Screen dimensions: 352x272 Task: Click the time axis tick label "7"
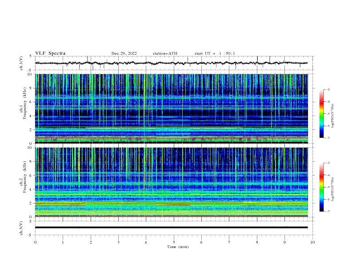(229, 242)
